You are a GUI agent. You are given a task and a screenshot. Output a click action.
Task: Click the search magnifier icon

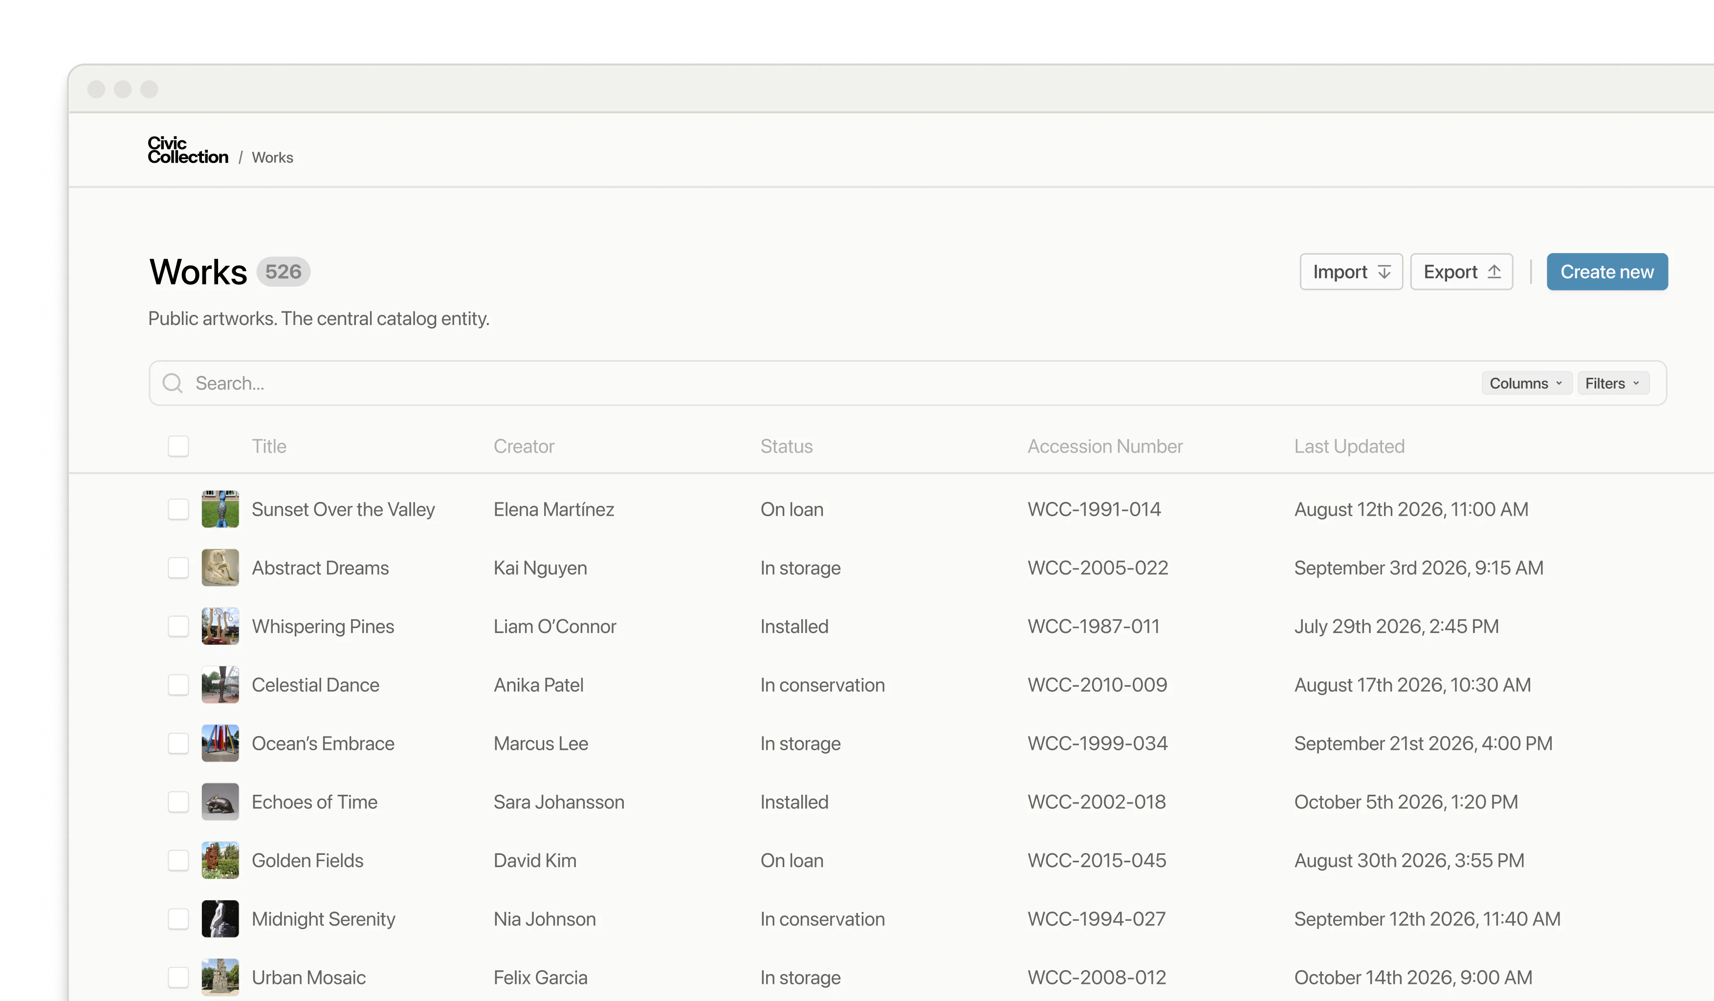pyautogui.click(x=173, y=383)
